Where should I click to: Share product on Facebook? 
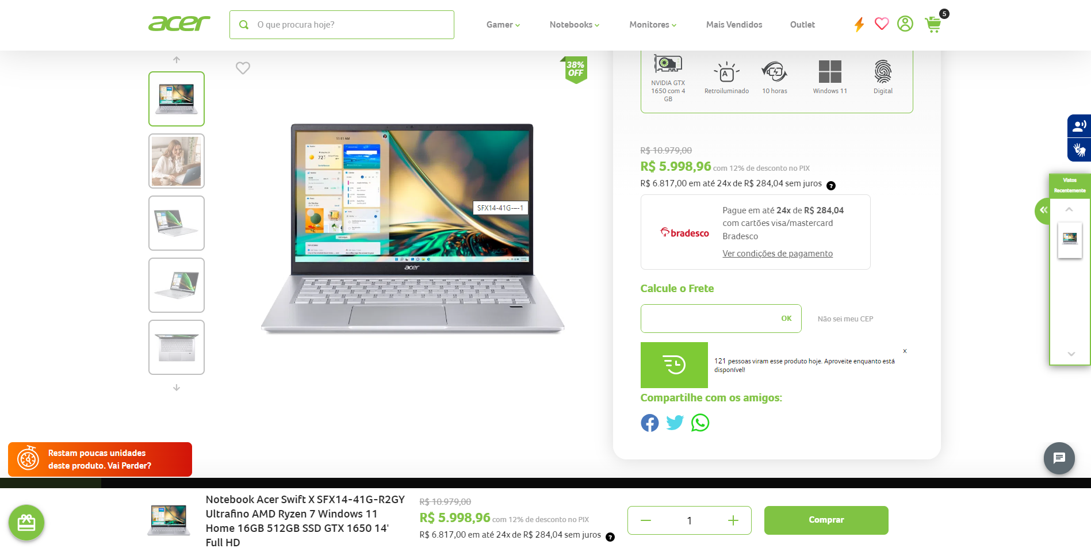(x=650, y=423)
